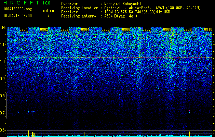Select the file name 1004160800.png

[x=18, y=9]
